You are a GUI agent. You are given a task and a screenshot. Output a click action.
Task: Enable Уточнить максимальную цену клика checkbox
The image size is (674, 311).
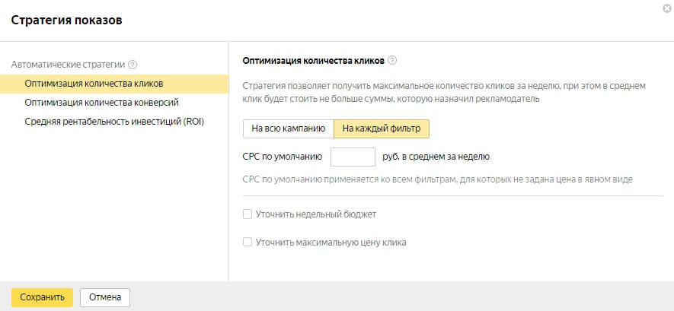click(x=248, y=243)
